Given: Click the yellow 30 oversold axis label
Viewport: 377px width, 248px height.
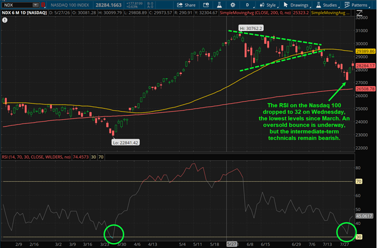Looking at the screenshot, I should click(x=359, y=237).
